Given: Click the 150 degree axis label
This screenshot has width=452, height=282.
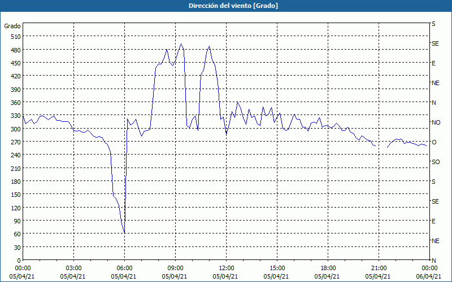Looking at the screenshot, I should pos(16,195).
